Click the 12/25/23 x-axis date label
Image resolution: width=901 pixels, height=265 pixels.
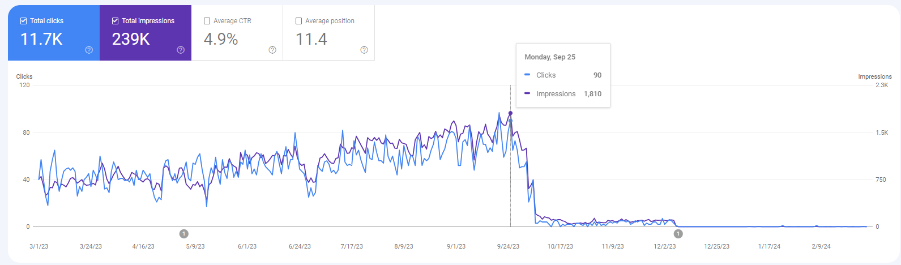(x=717, y=247)
